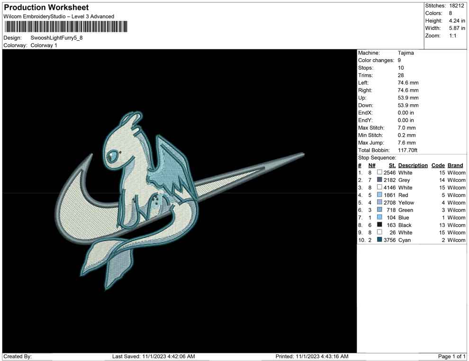
Task: Click the White swatch with 2546 stitches
Action: pos(379,172)
